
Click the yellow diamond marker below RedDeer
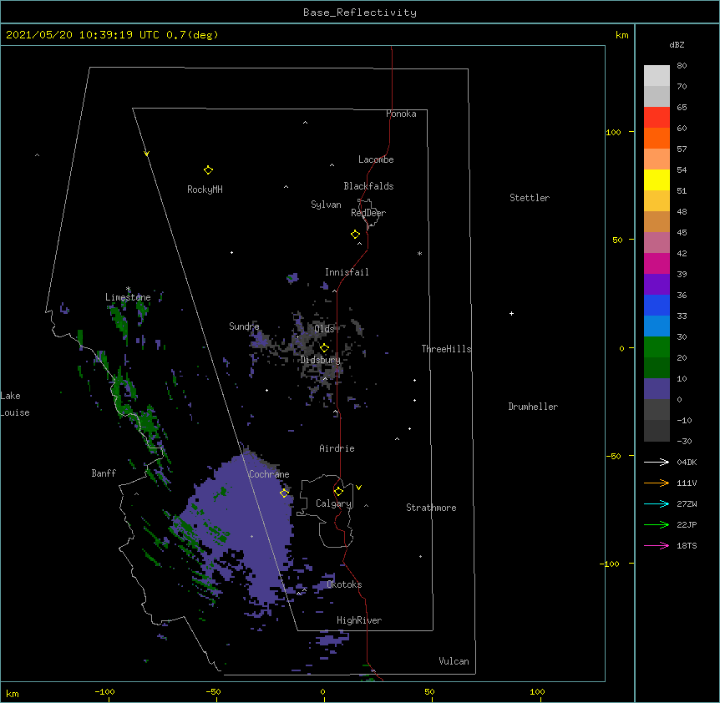(355, 235)
